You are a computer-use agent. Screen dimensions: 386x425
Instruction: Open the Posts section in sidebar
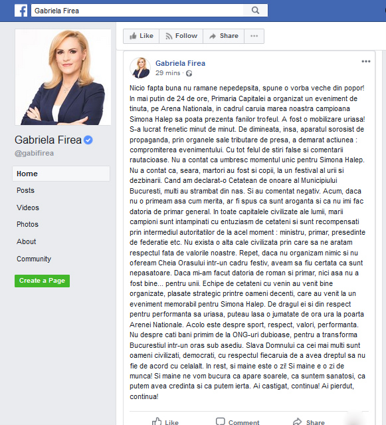point(25,190)
